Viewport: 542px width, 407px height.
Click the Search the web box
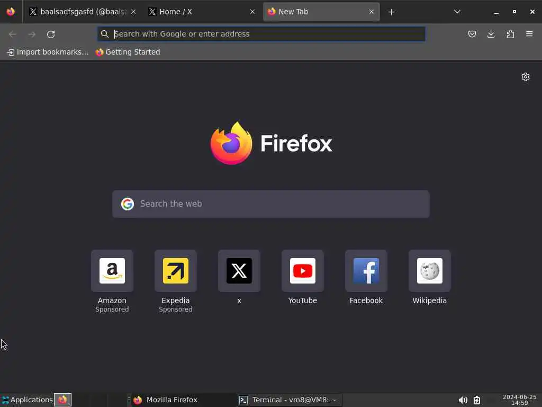pyautogui.click(x=270, y=204)
